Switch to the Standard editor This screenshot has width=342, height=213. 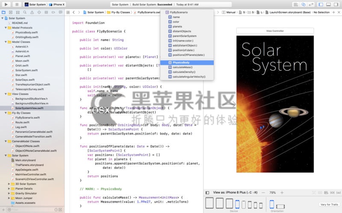tap(296, 4)
